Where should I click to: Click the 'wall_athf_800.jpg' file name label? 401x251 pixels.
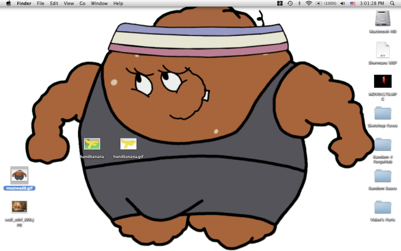point(20,222)
